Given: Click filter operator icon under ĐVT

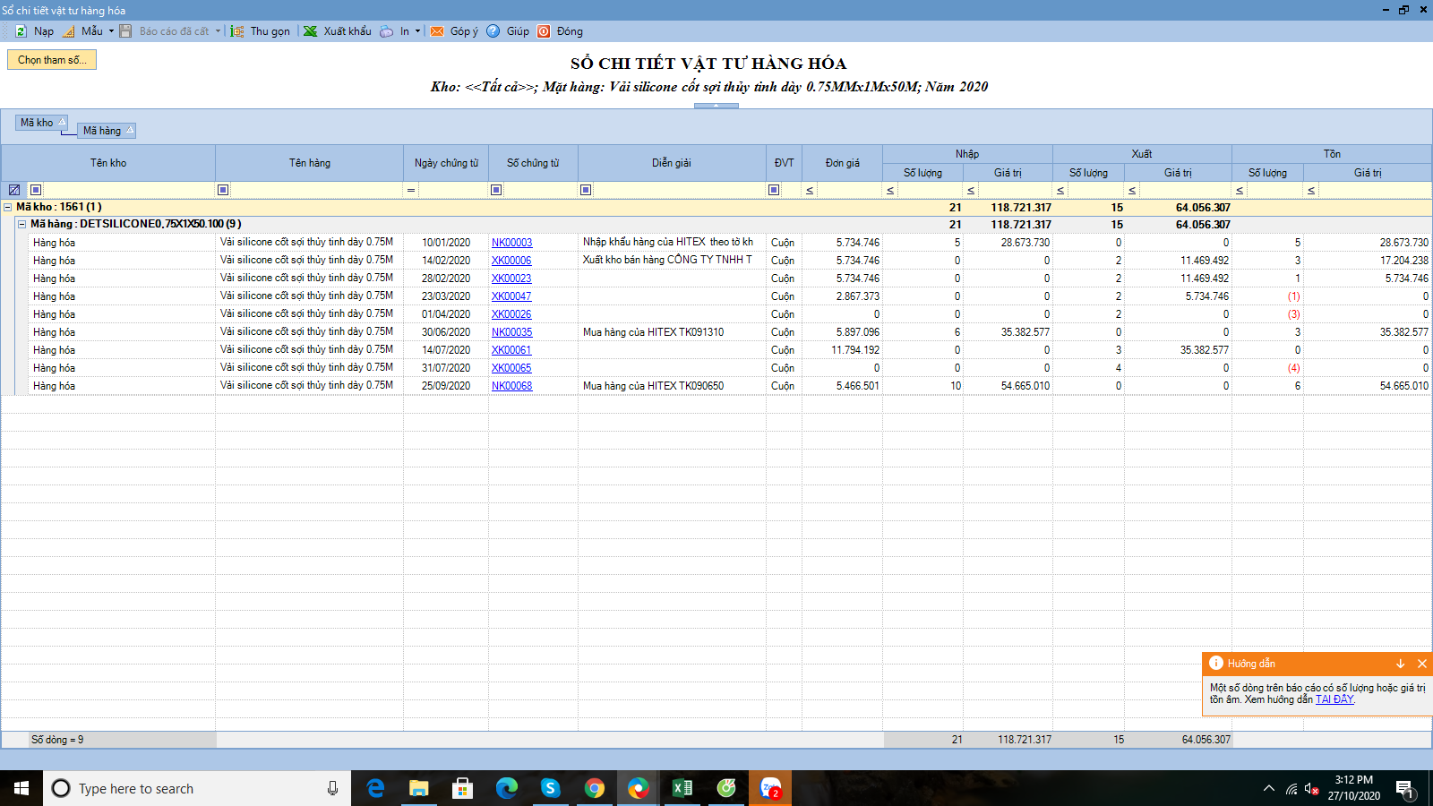Looking at the screenshot, I should (774, 190).
